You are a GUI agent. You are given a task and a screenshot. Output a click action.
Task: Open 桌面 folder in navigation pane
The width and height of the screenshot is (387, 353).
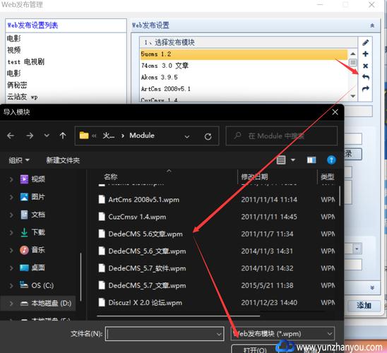tap(32, 268)
